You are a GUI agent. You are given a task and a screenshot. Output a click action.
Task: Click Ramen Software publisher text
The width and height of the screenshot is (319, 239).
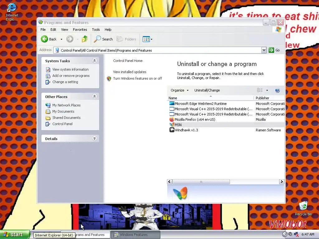coord(268,130)
